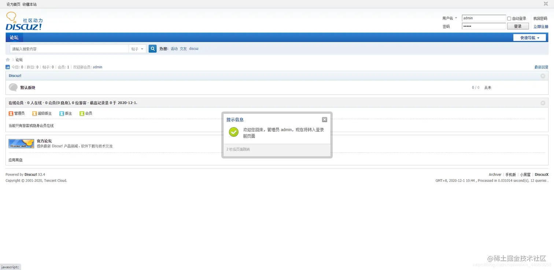Open the 官方论坛 link
Viewport: 554px width, 270px height.
pos(44,141)
